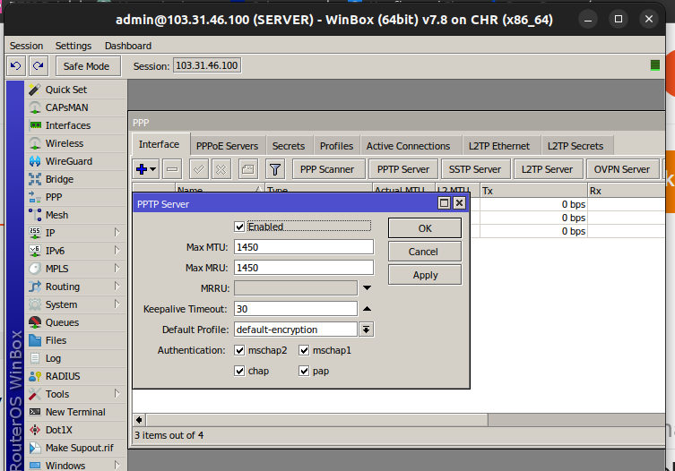The image size is (675, 471).
Task: Click the cross Disable toolbar icon
Action: pyautogui.click(x=221, y=169)
